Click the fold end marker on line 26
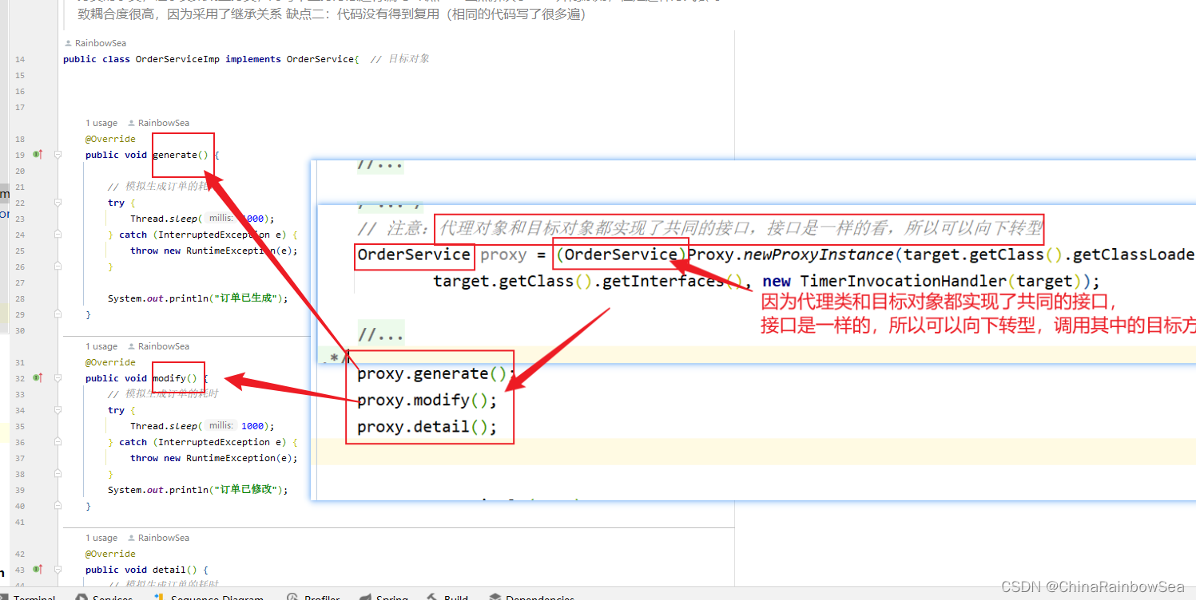The width and height of the screenshot is (1196, 600). pyautogui.click(x=58, y=266)
